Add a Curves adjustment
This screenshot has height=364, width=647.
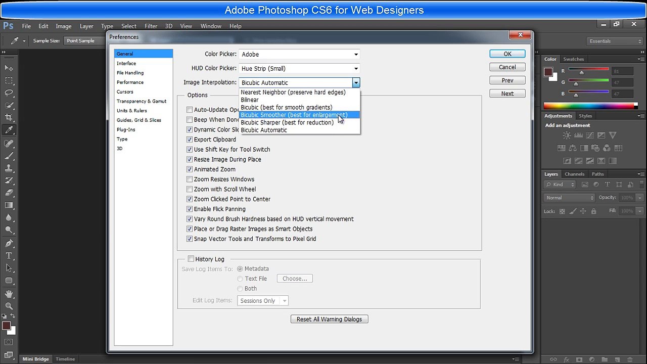(x=590, y=135)
